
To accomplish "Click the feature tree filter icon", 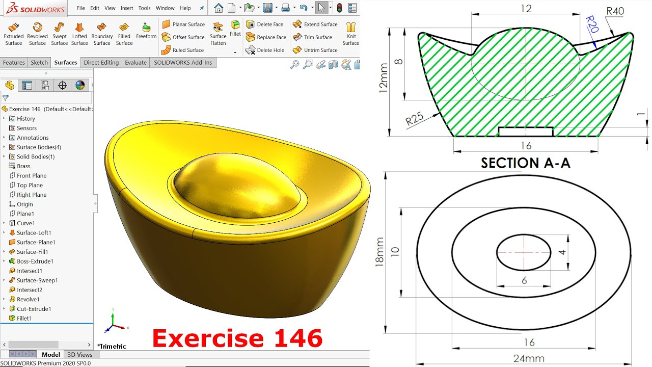I will pyautogui.click(x=6, y=98).
